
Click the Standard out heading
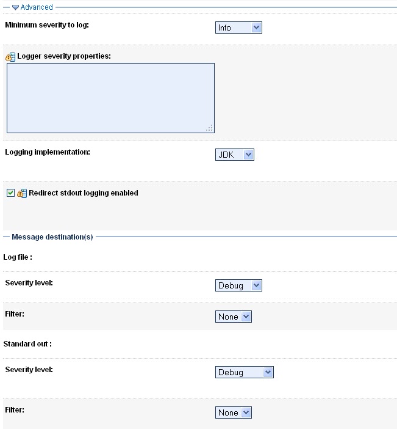27,343
